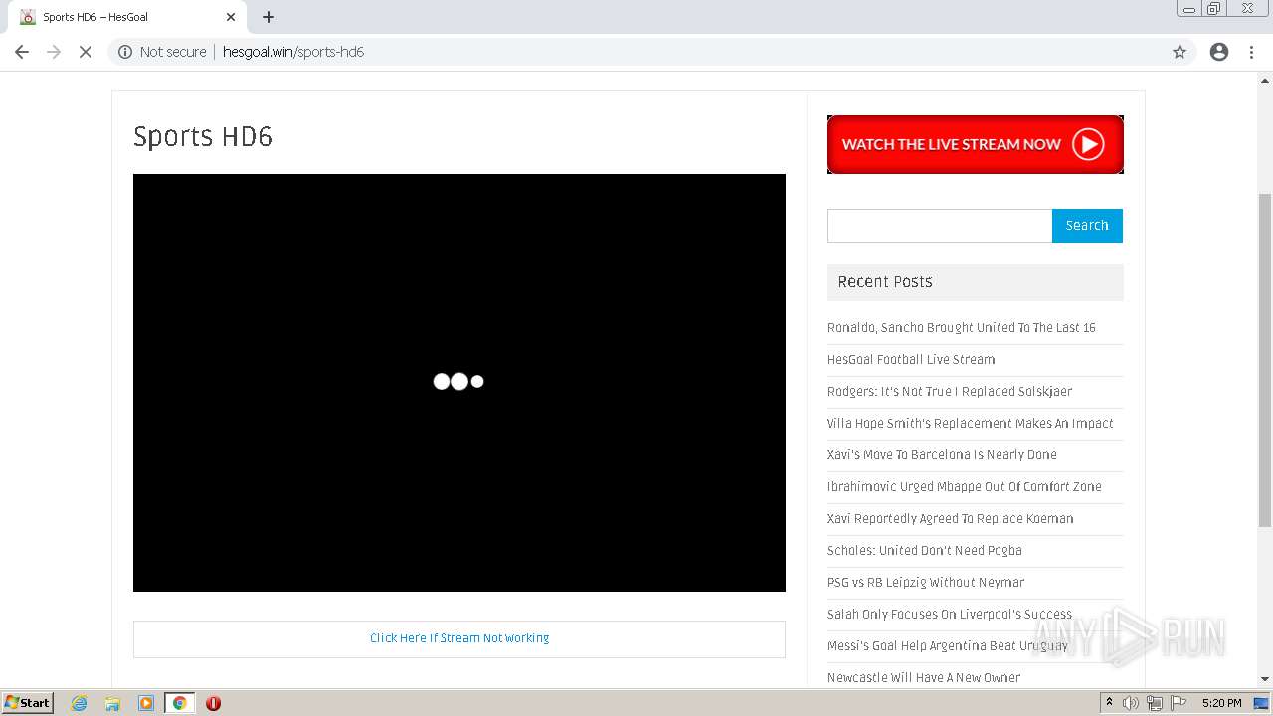Open the volume speaker tray icon
This screenshot has height=716, width=1273.
click(1131, 703)
